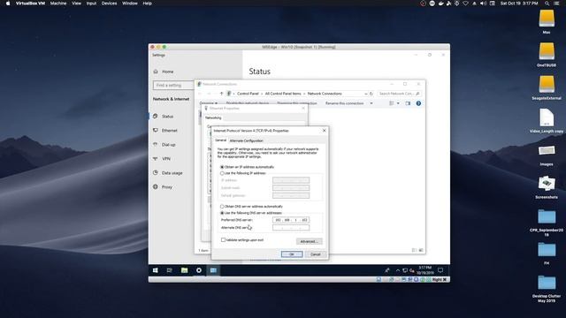Expand the toolbar overflow arrow after Rename this connection
The width and height of the screenshot is (566, 318).
[x=371, y=103]
